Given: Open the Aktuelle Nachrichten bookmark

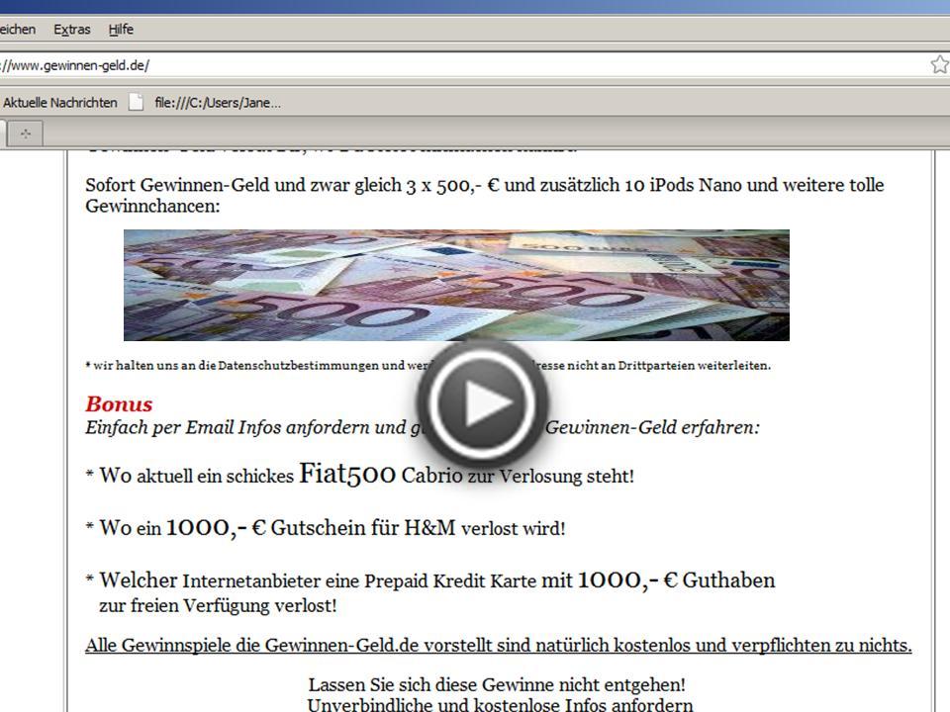Looking at the screenshot, I should point(60,102).
